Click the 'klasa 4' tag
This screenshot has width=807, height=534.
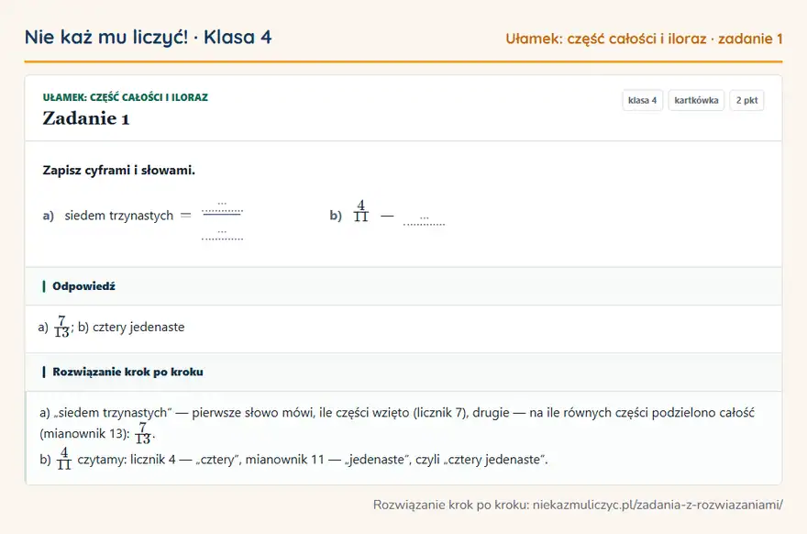point(642,100)
